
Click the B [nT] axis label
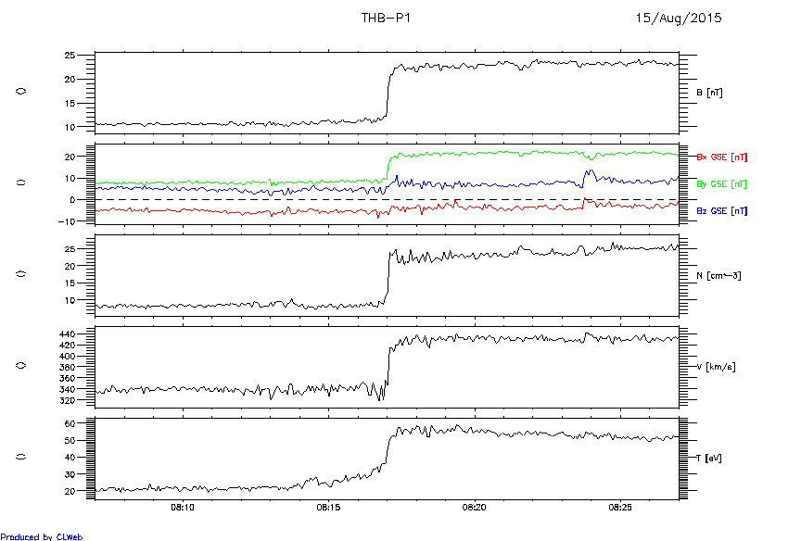click(x=709, y=93)
